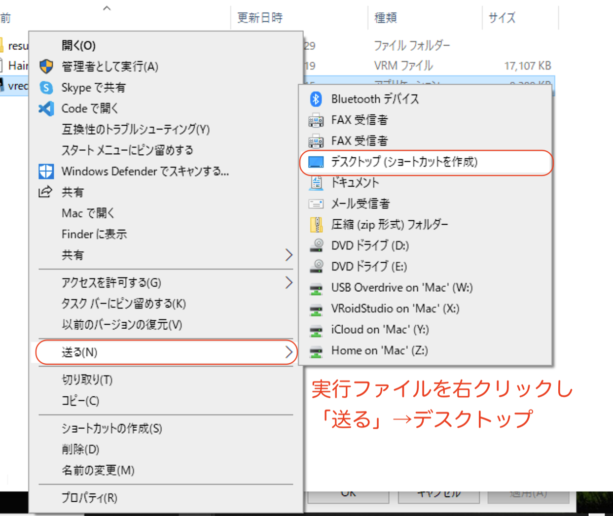
Task: Click the 圧縮 (zip 形式) フォルダー zip icon
Action: click(x=316, y=224)
